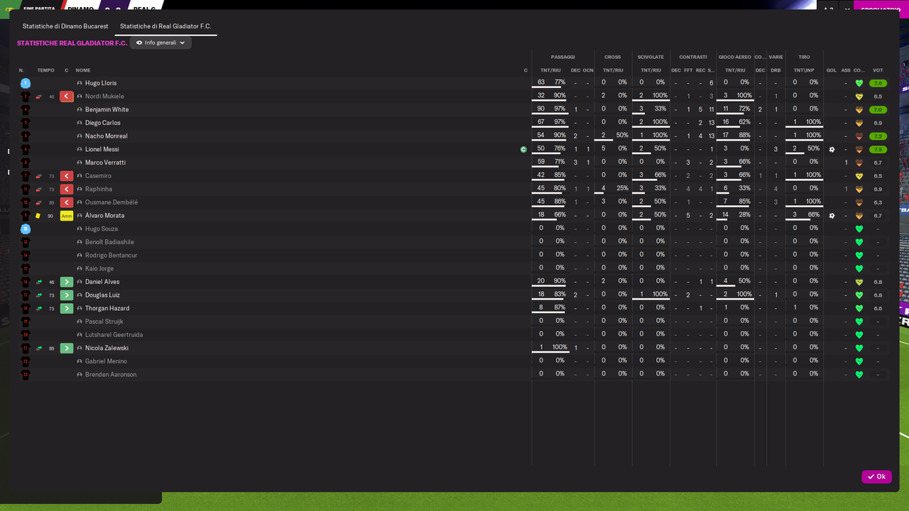The width and height of the screenshot is (909, 511).
Task: Click the swap icon on Nordi Mukiele's row
Action: 38,97
